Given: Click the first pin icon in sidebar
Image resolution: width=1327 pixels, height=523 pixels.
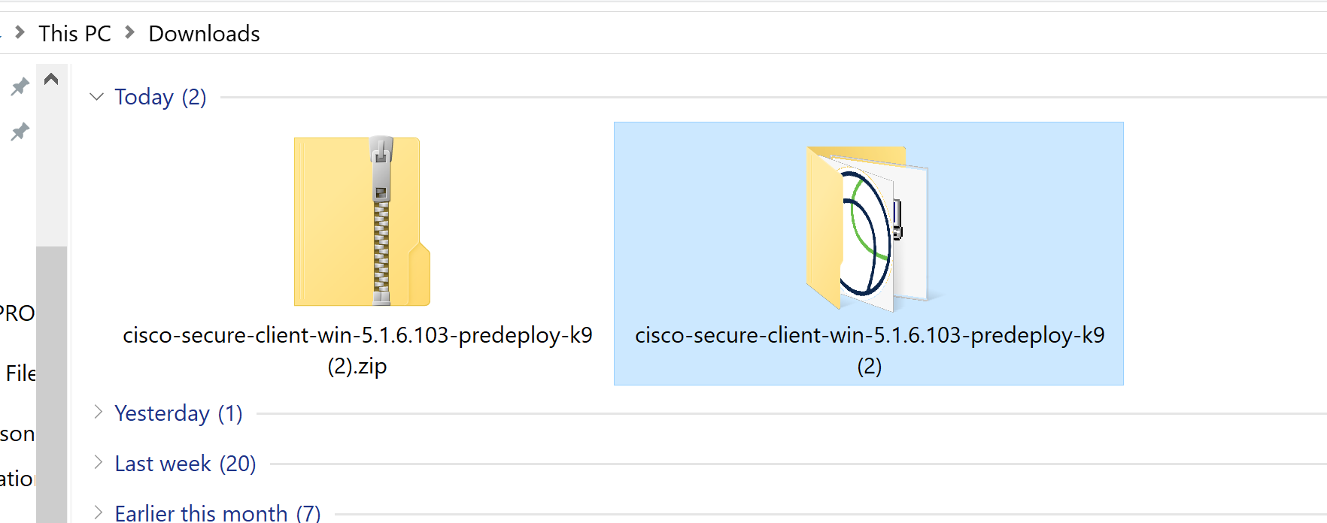Looking at the screenshot, I should tap(20, 86).
